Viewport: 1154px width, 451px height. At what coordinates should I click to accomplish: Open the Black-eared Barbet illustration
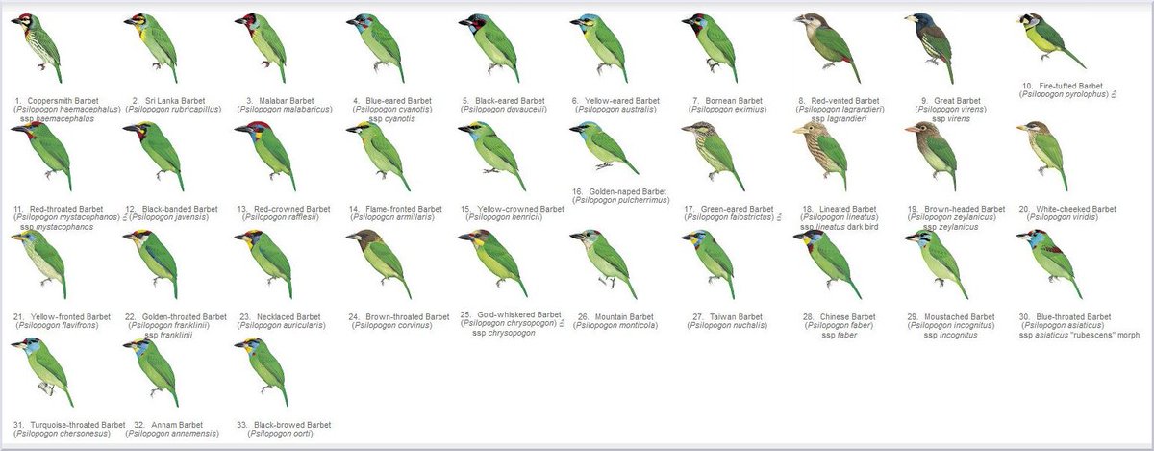pyautogui.click(x=489, y=48)
